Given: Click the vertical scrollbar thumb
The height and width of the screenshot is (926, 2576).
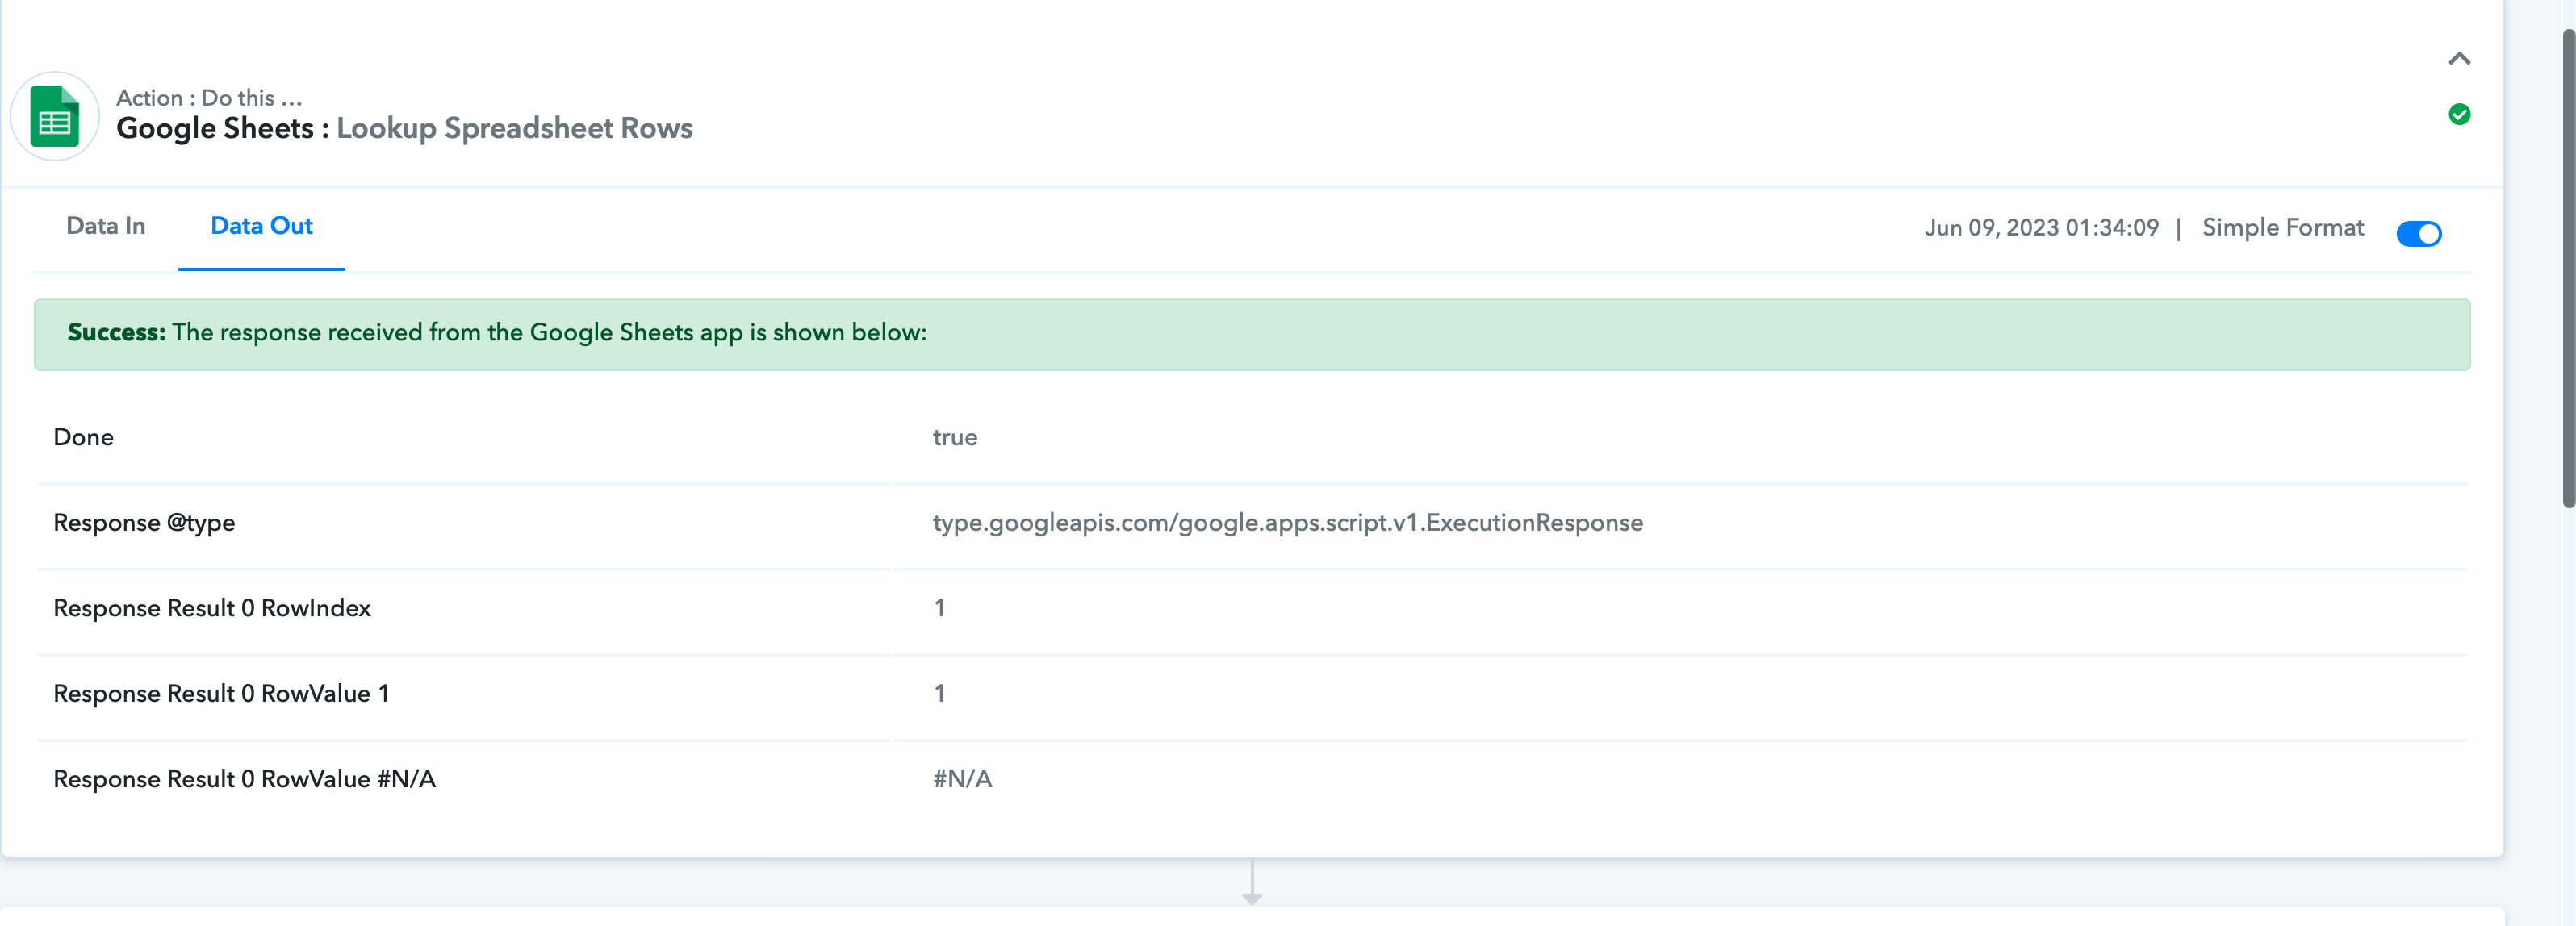Looking at the screenshot, I should click(2567, 268).
